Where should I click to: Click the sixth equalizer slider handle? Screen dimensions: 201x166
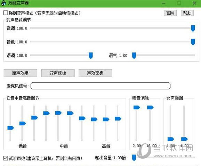(70, 113)
